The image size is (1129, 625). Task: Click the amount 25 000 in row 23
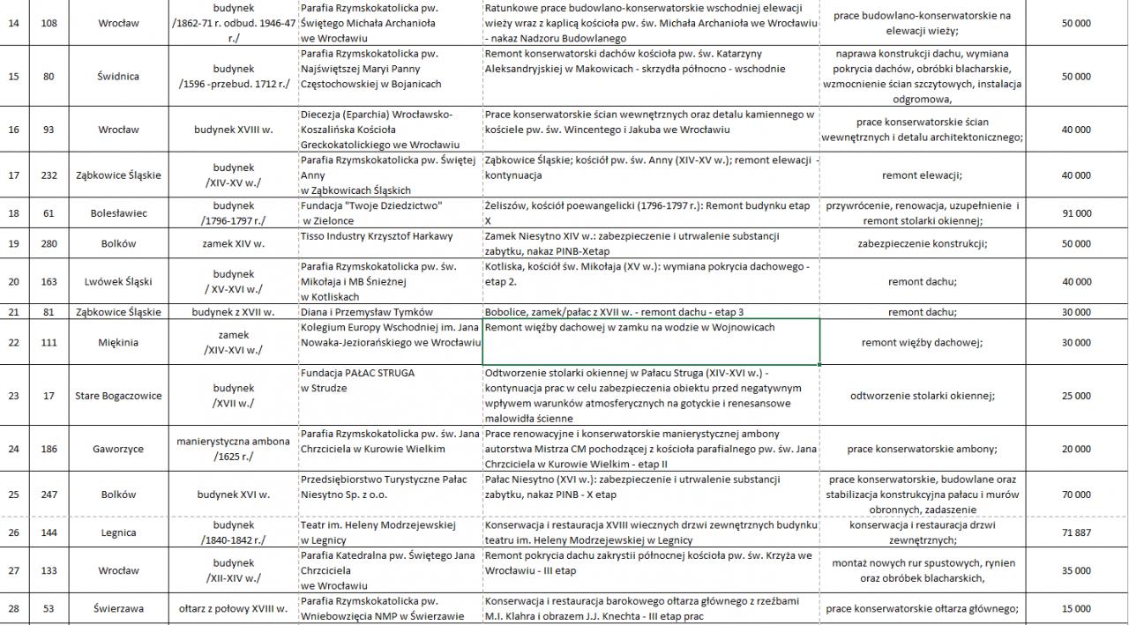[x=1076, y=395]
